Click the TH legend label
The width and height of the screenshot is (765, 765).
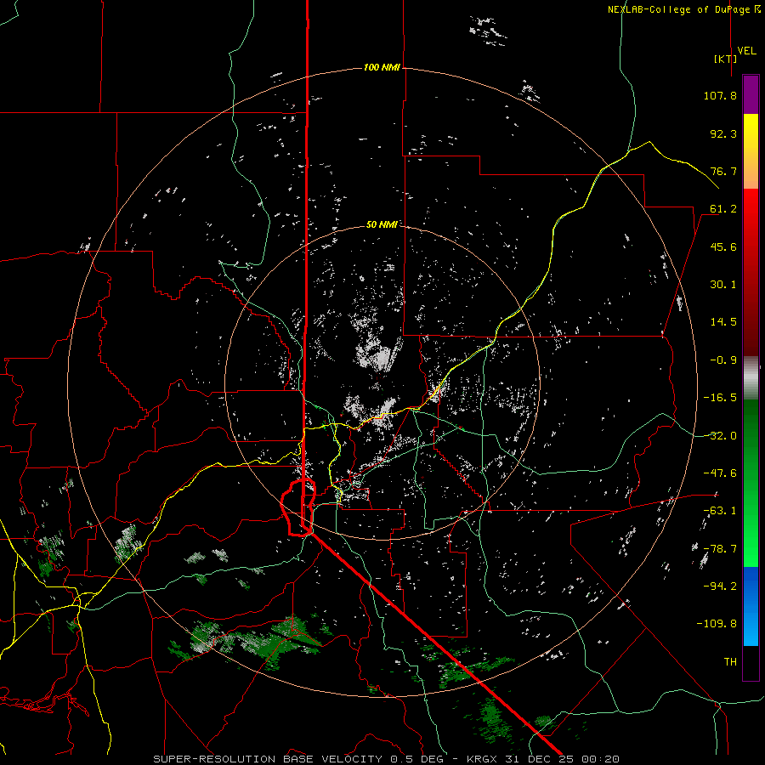tap(730, 661)
